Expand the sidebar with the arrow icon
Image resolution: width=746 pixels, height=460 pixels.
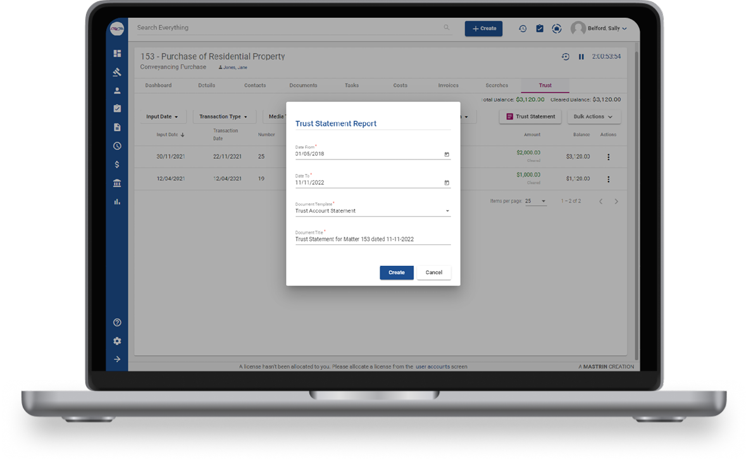[117, 359]
